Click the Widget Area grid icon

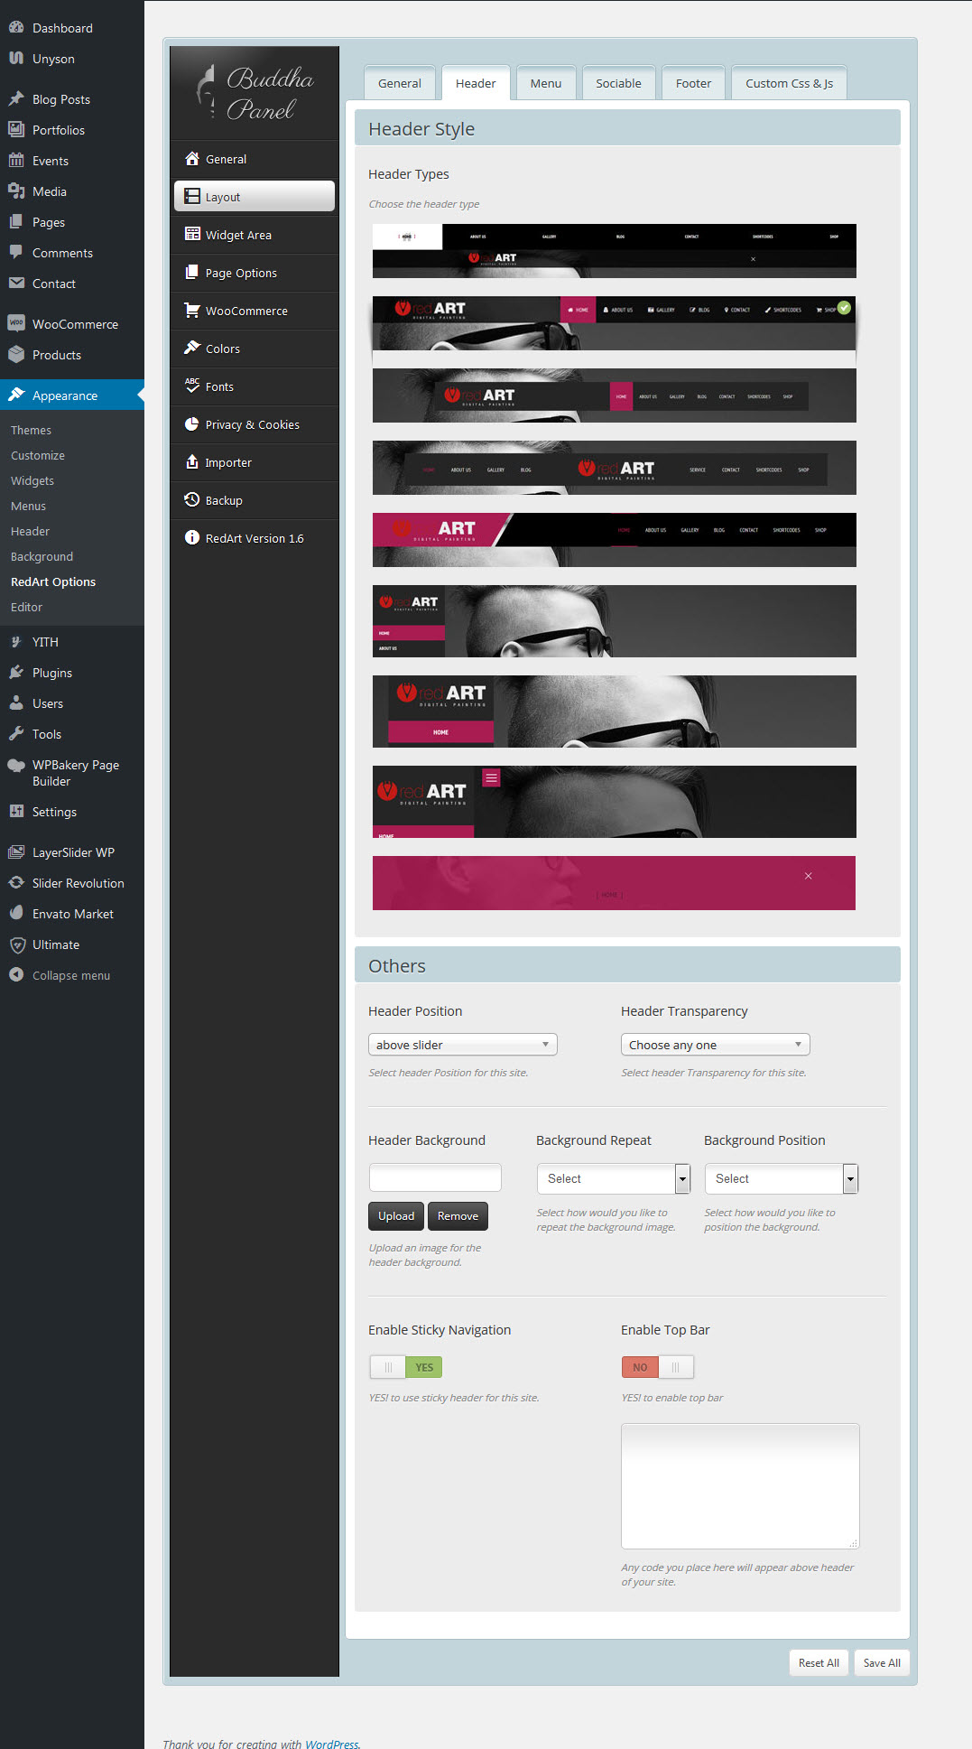(x=191, y=234)
